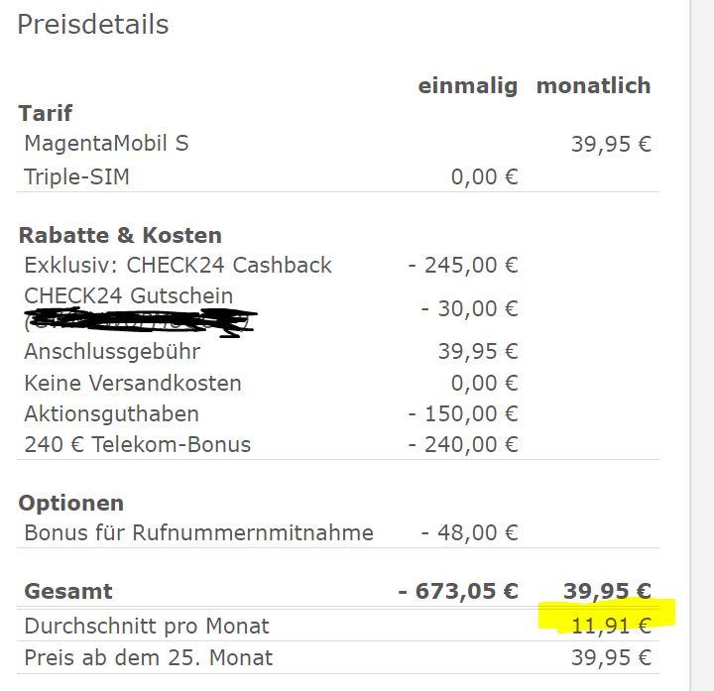Select the Aktionsguthaben row label

pos(111,414)
